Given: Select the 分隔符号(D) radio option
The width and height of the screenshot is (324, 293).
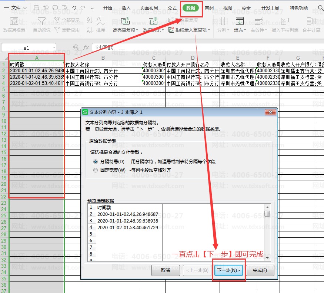Looking at the screenshot, I should (96, 162).
